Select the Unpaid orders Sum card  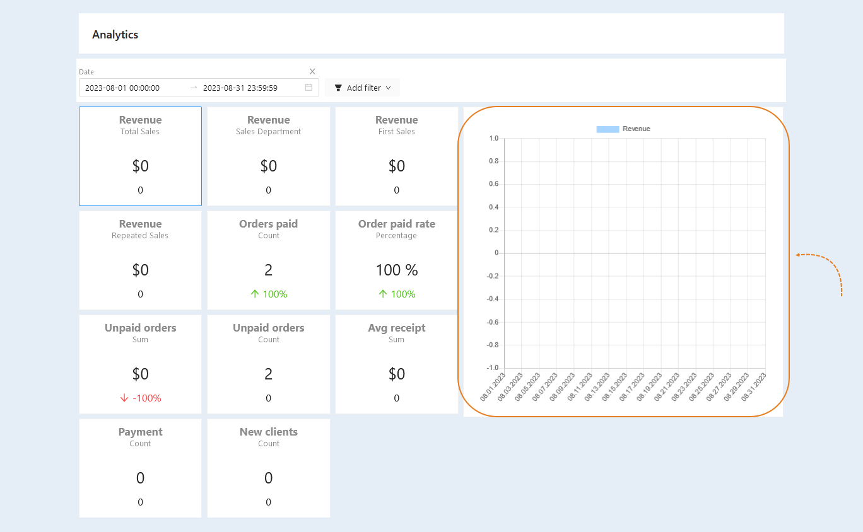click(140, 364)
